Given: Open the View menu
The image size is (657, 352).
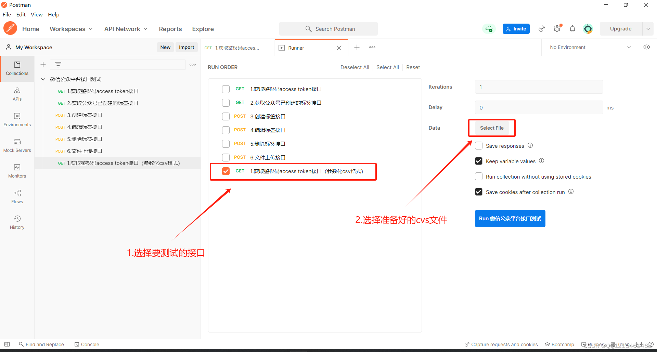Looking at the screenshot, I should tap(37, 14).
